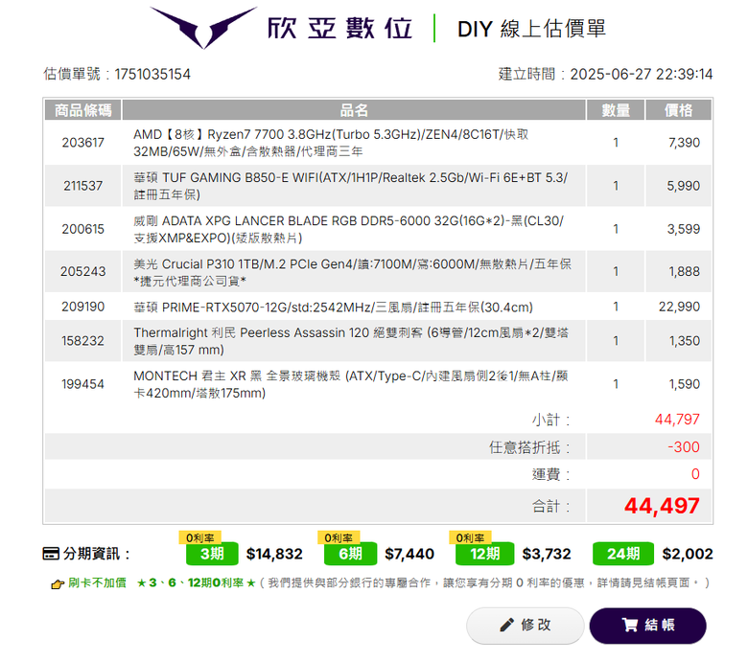This screenshot has height=661, width=748.
Task: Click the $14,832 installment amount
Action: pos(274,554)
